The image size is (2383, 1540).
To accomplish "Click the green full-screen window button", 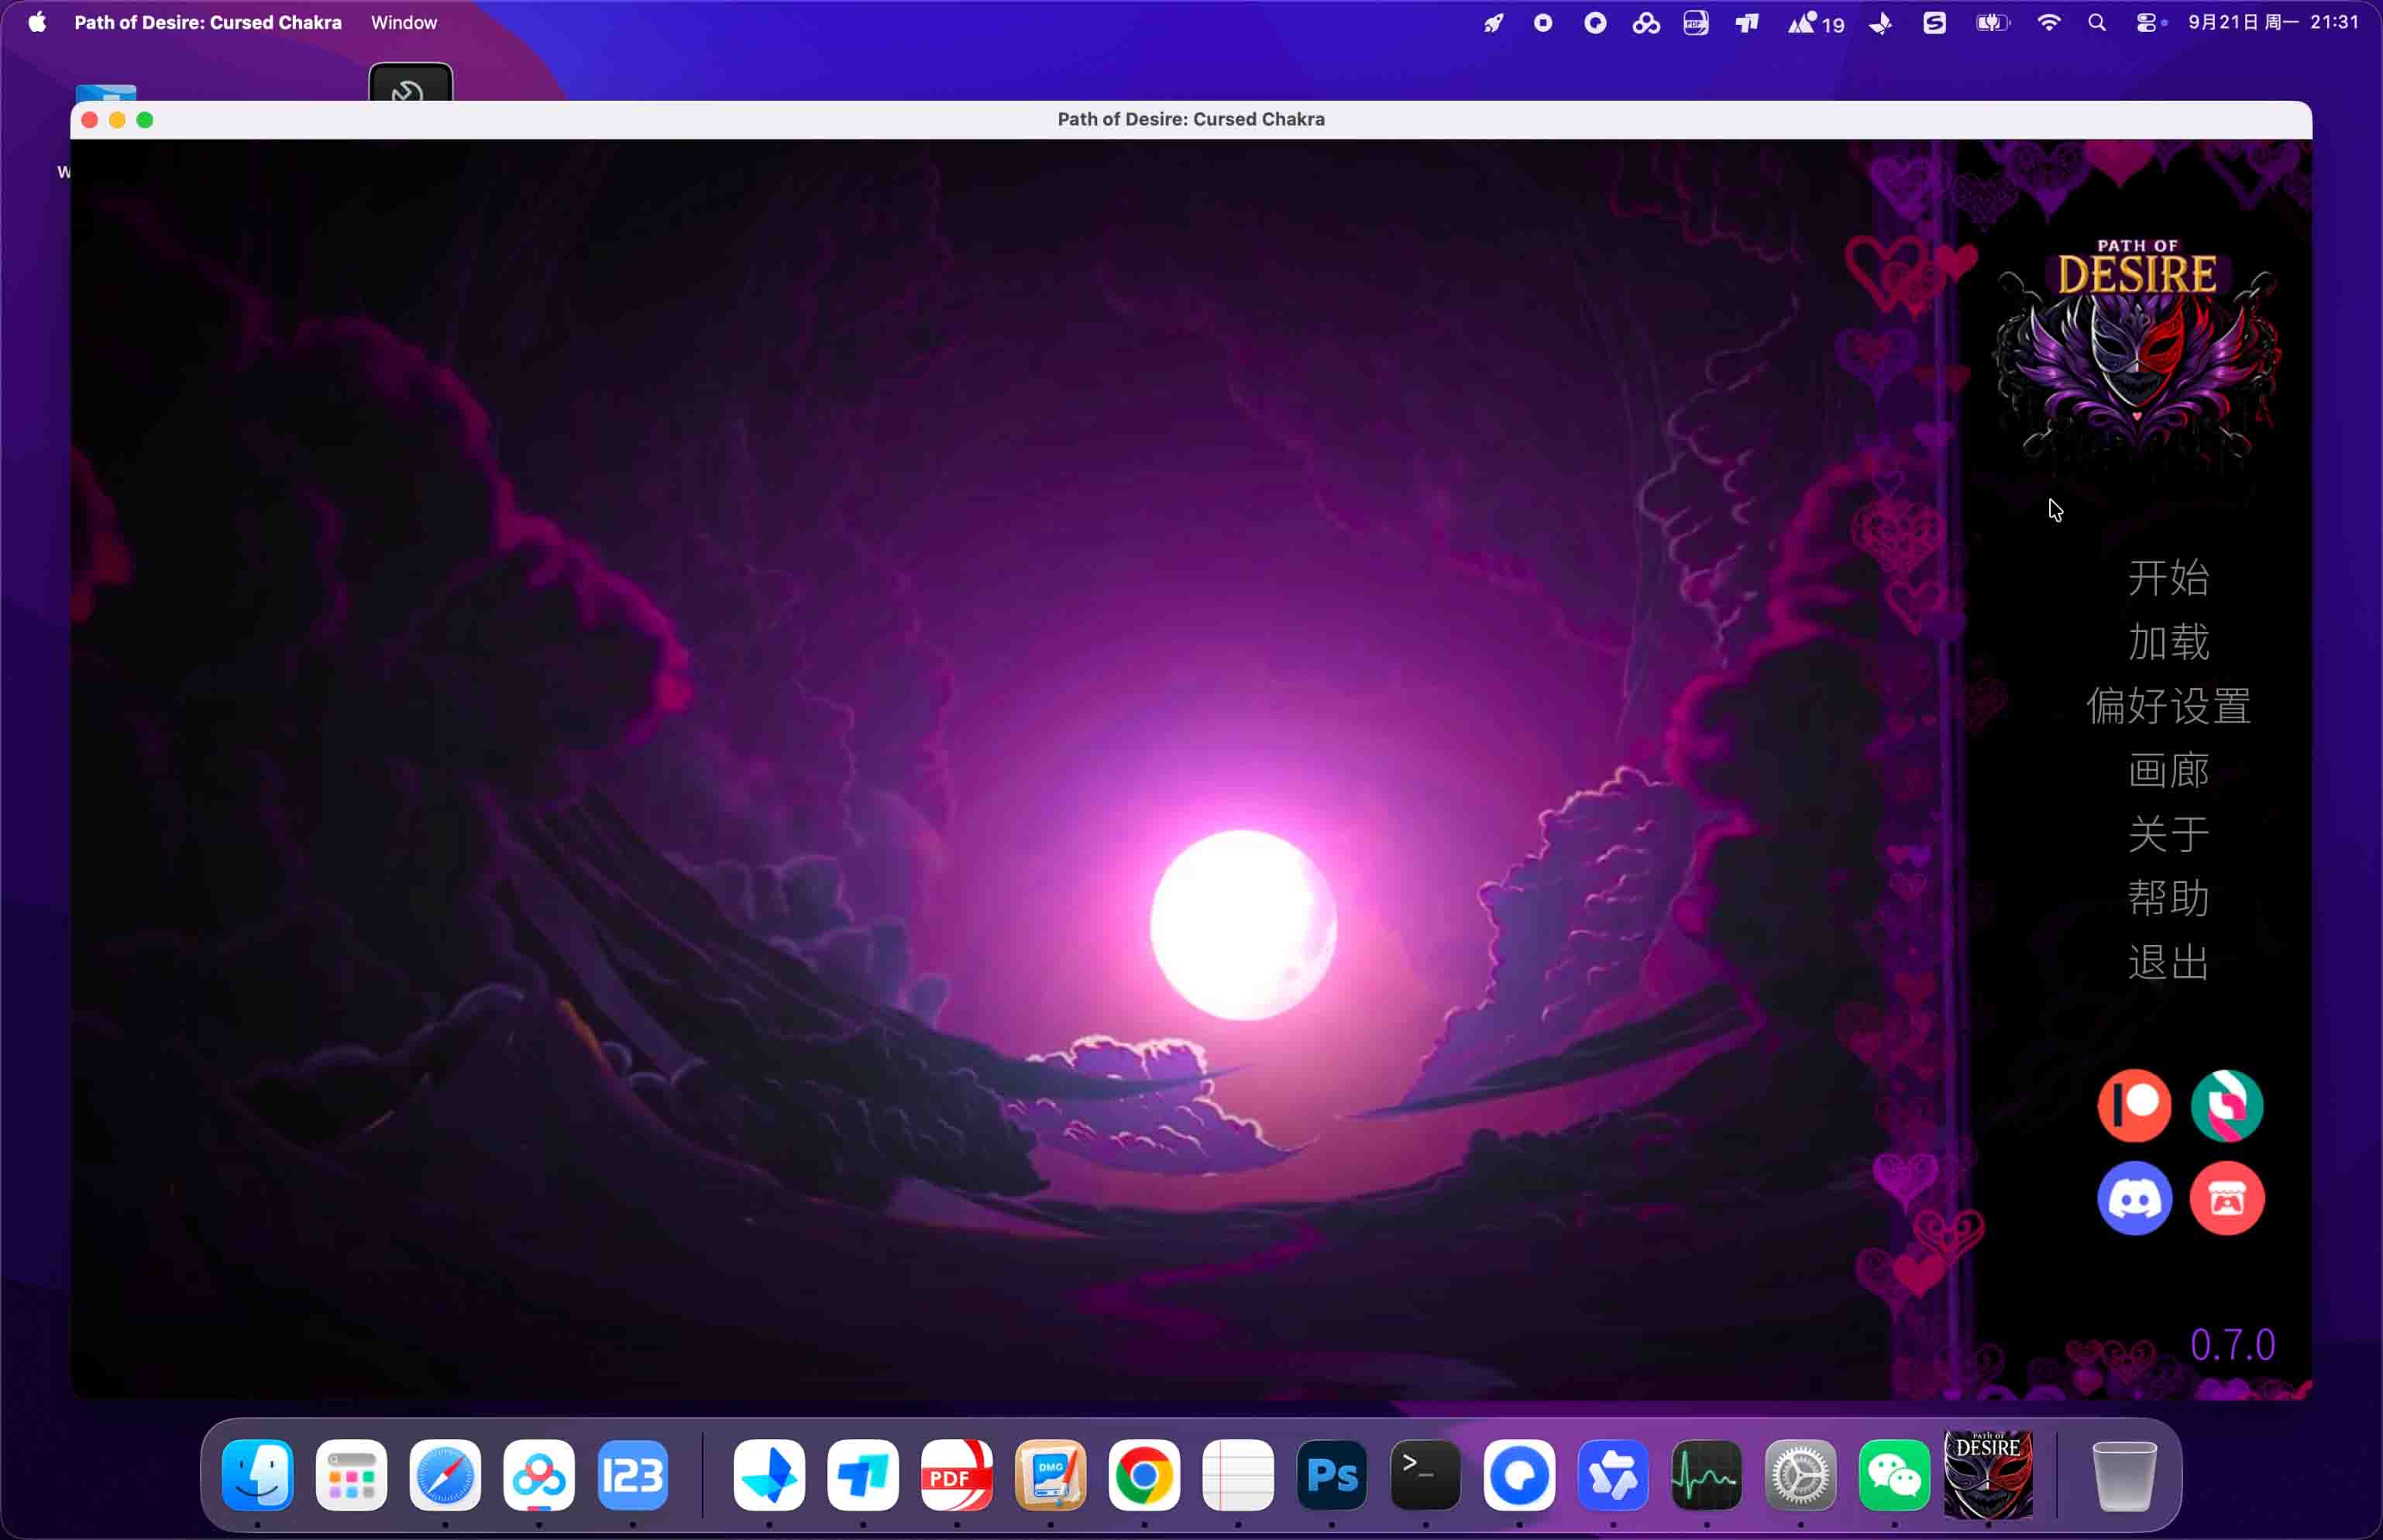I will [x=145, y=120].
